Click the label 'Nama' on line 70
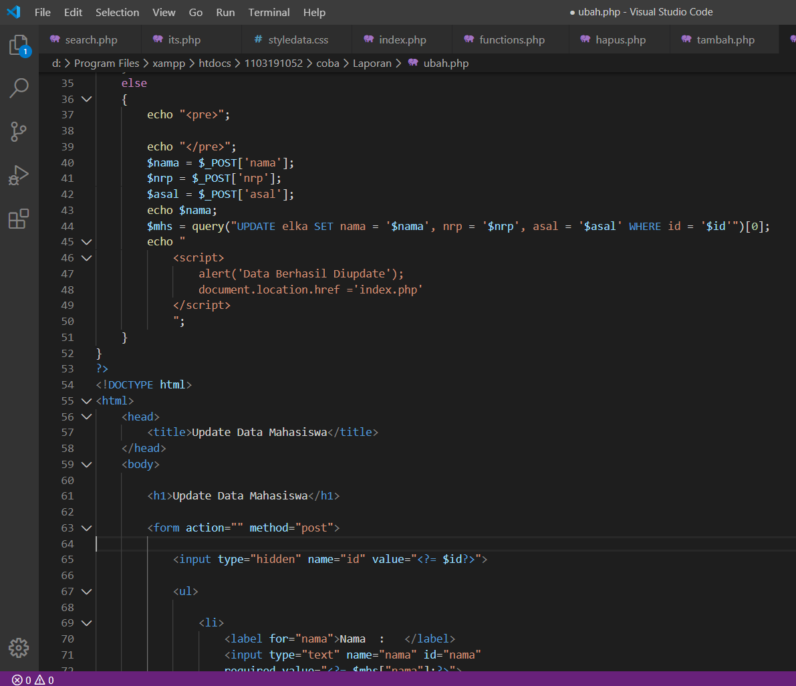Image resolution: width=796 pixels, height=686 pixels. [352, 639]
